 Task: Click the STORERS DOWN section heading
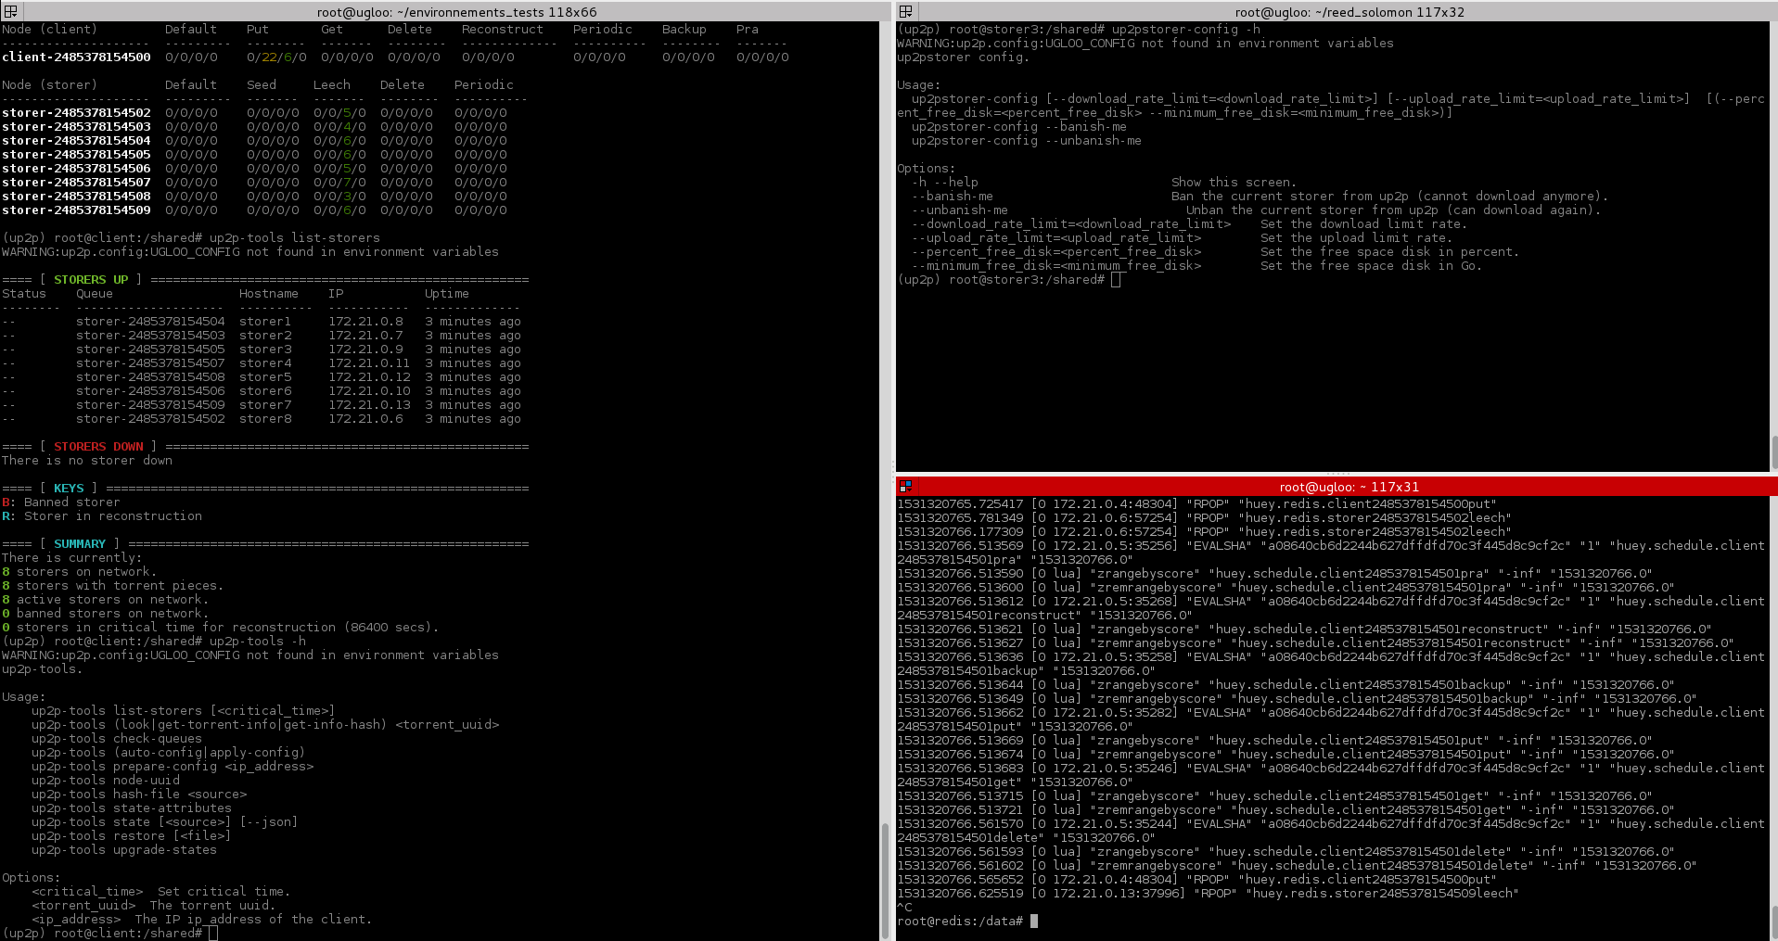(98, 447)
